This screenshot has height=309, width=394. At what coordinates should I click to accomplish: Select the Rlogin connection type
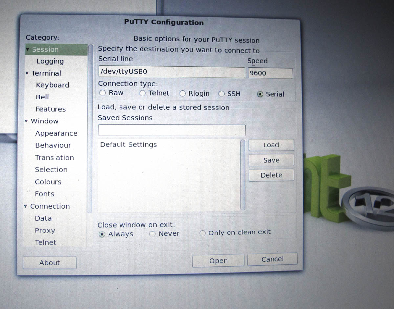click(x=183, y=94)
